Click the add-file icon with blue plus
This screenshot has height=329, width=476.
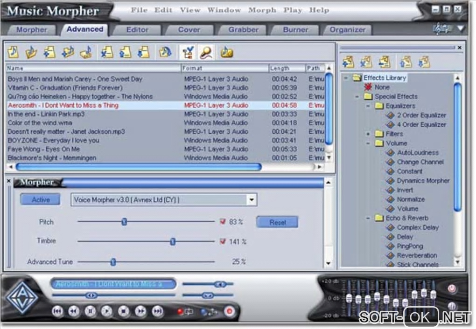point(49,52)
